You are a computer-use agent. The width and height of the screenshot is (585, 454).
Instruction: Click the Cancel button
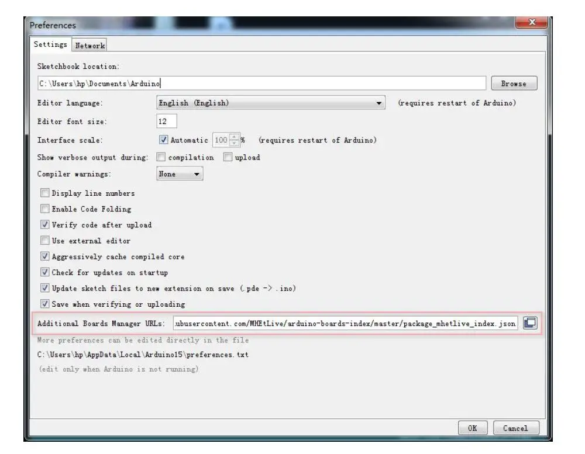pyautogui.click(x=515, y=428)
